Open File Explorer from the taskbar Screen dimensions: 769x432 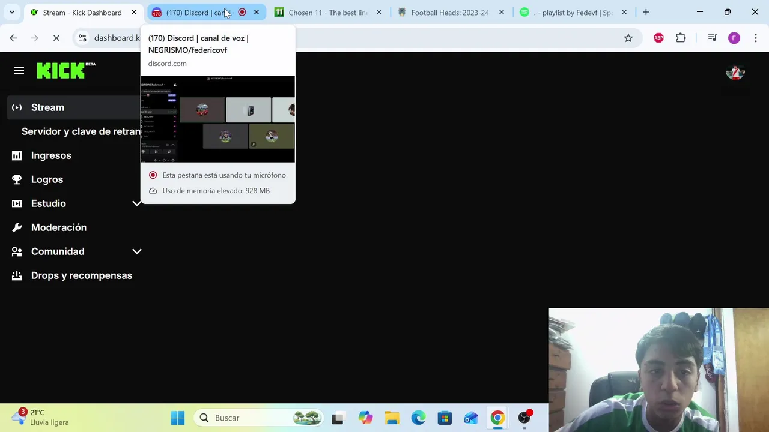tap(392, 418)
